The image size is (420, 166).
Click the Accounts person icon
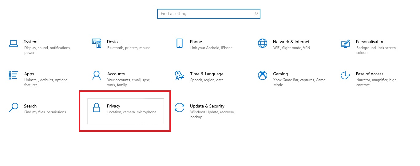[97, 75]
